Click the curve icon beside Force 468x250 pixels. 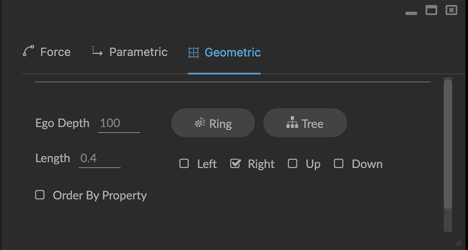pyautogui.click(x=28, y=51)
